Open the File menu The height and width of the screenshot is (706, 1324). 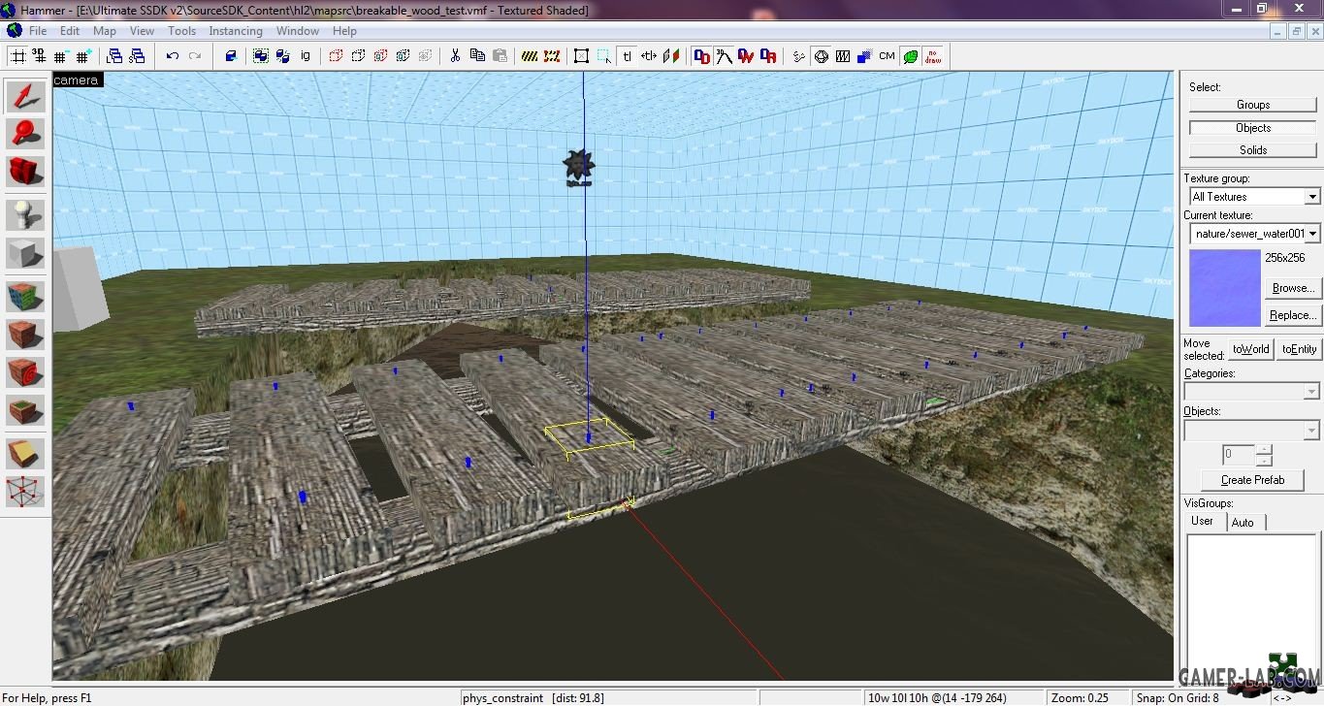click(x=38, y=31)
